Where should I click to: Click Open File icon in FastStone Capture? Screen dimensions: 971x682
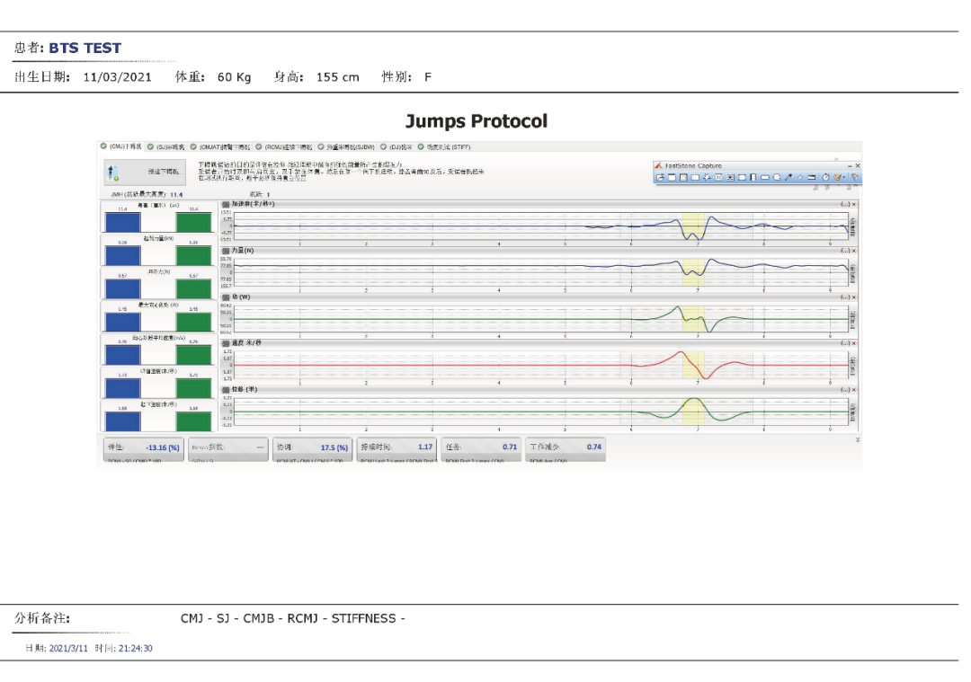pos(660,177)
